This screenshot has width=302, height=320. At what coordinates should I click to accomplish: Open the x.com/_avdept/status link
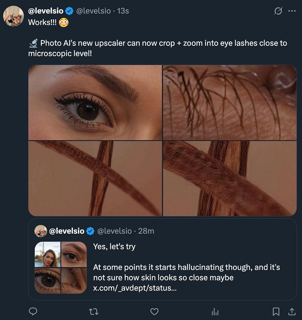(x=134, y=288)
